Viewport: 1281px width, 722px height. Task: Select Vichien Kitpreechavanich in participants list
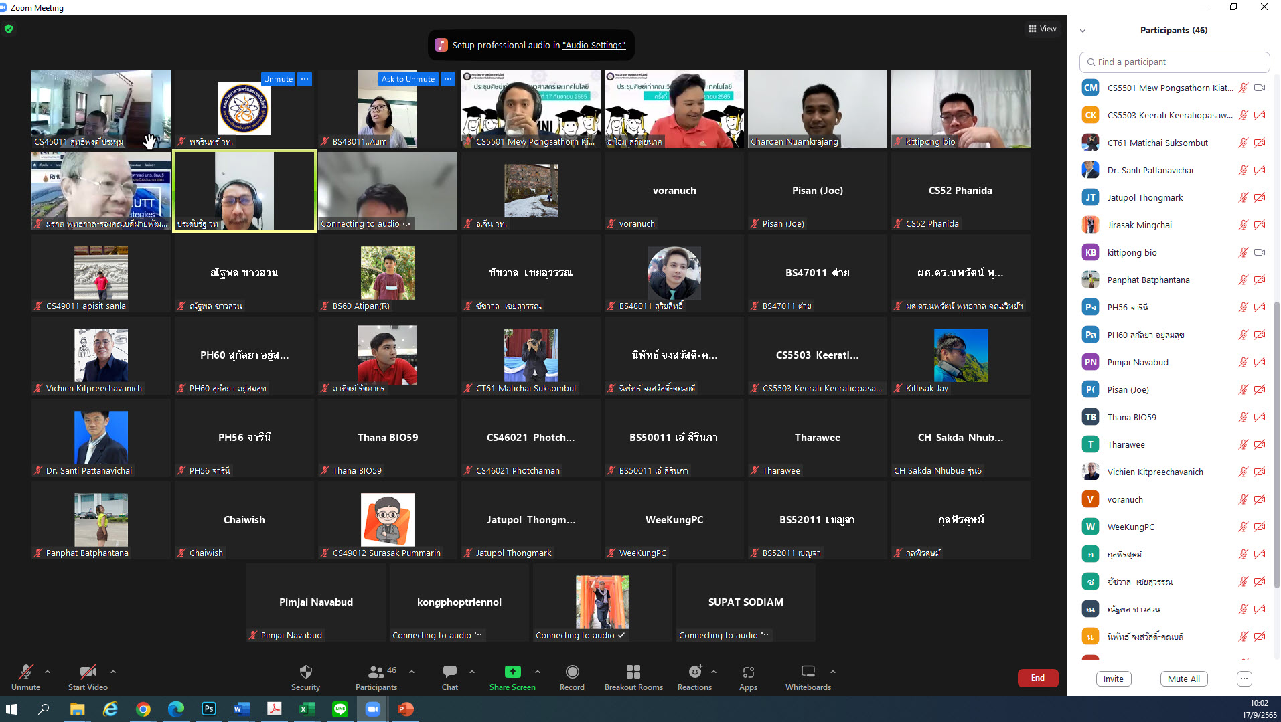[1173, 472]
